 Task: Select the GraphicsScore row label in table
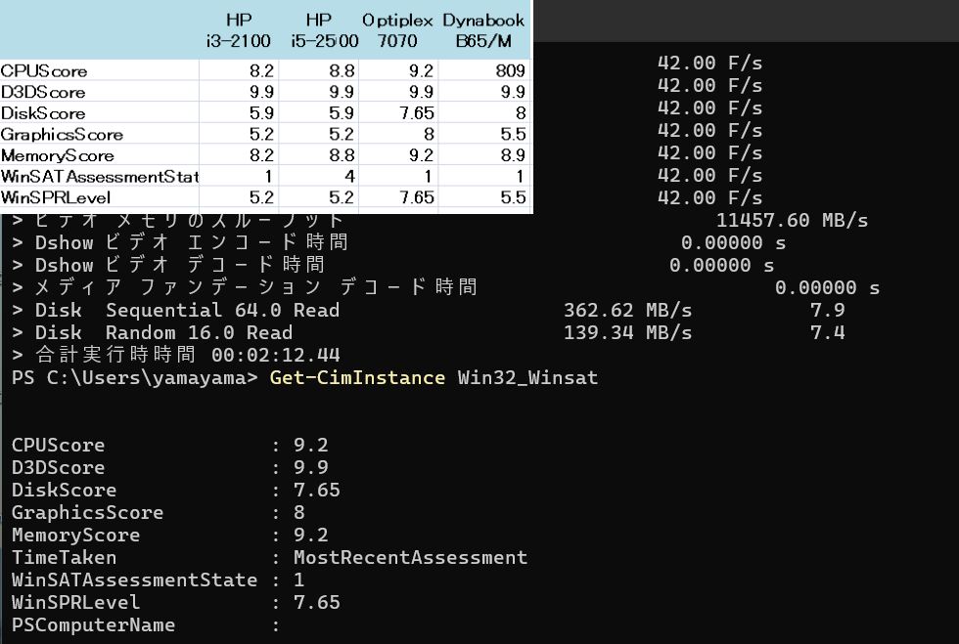(62, 134)
